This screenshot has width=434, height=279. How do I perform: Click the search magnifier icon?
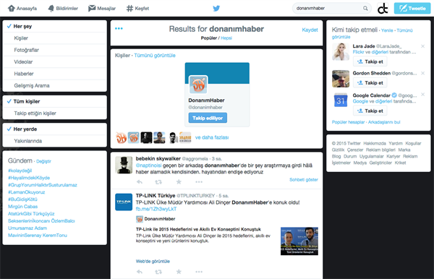point(365,8)
